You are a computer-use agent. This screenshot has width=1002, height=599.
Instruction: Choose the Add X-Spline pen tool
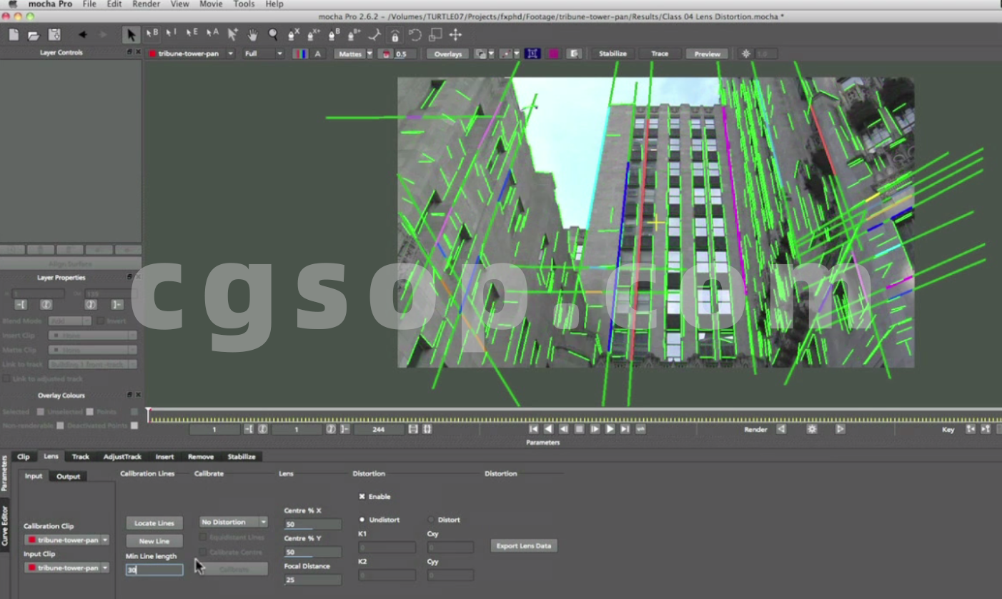[313, 34]
